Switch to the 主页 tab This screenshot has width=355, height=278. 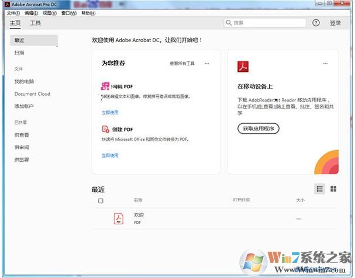[15, 23]
